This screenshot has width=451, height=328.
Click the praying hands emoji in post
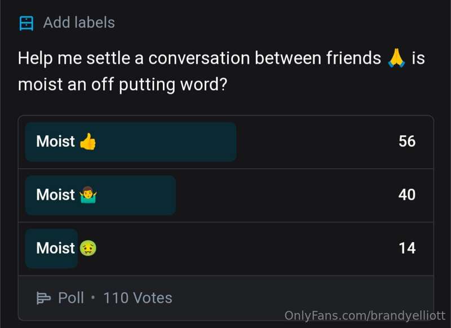click(396, 58)
